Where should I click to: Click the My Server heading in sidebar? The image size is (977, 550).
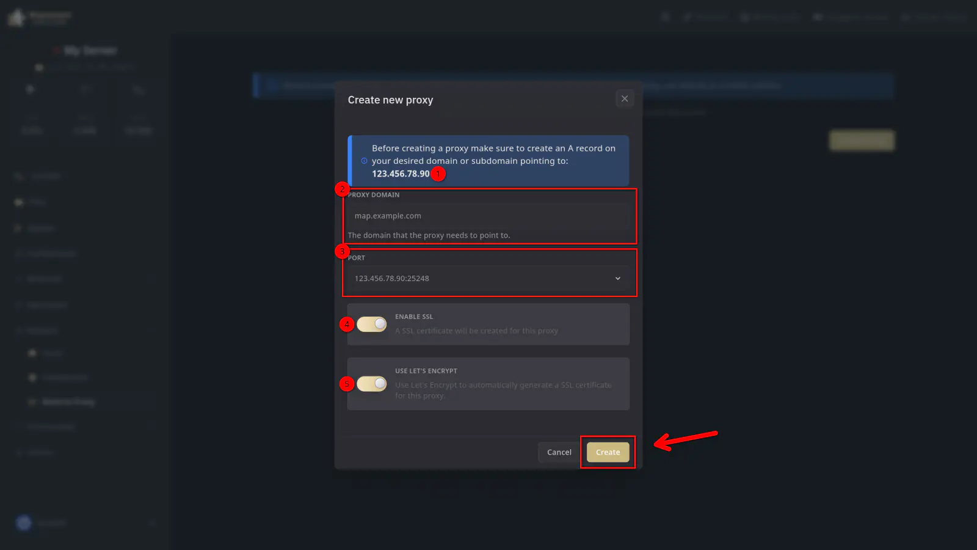click(x=90, y=51)
